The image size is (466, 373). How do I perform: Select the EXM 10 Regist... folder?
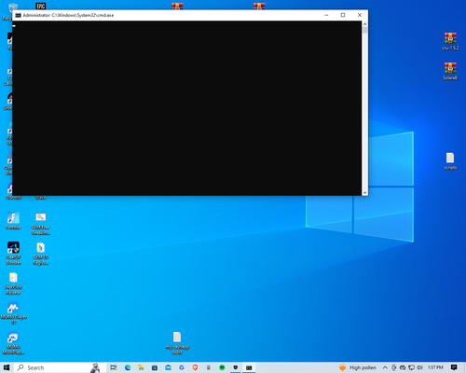point(41,254)
